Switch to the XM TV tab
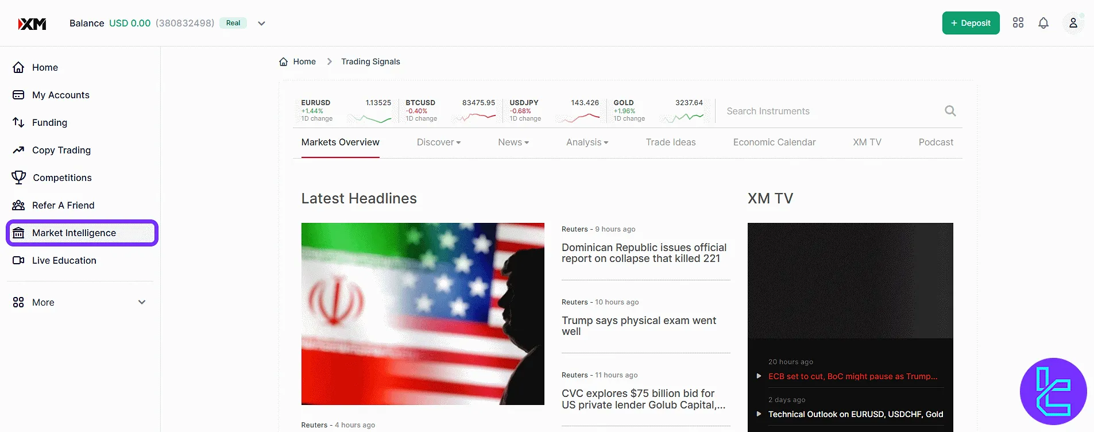The height and width of the screenshot is (432, 1094). click(867, 142)
